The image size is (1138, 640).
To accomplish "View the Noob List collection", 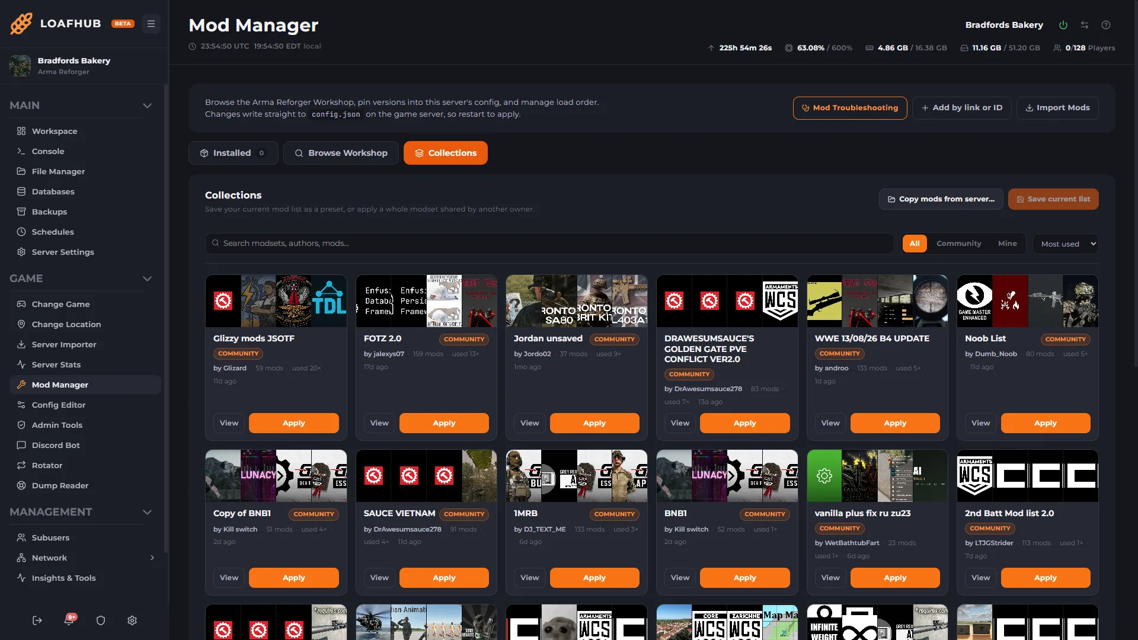I will pyautogui.click(x=981, y=423).
